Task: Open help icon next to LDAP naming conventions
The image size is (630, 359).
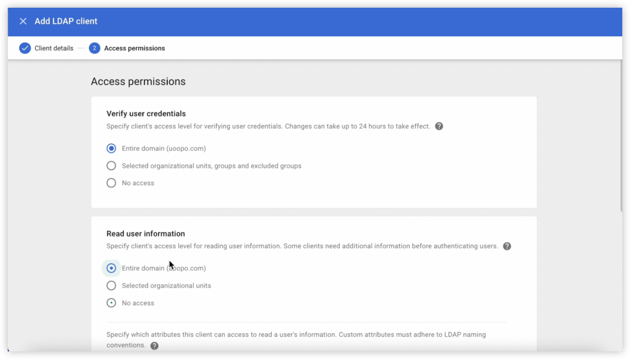Action: click(154, 346)
